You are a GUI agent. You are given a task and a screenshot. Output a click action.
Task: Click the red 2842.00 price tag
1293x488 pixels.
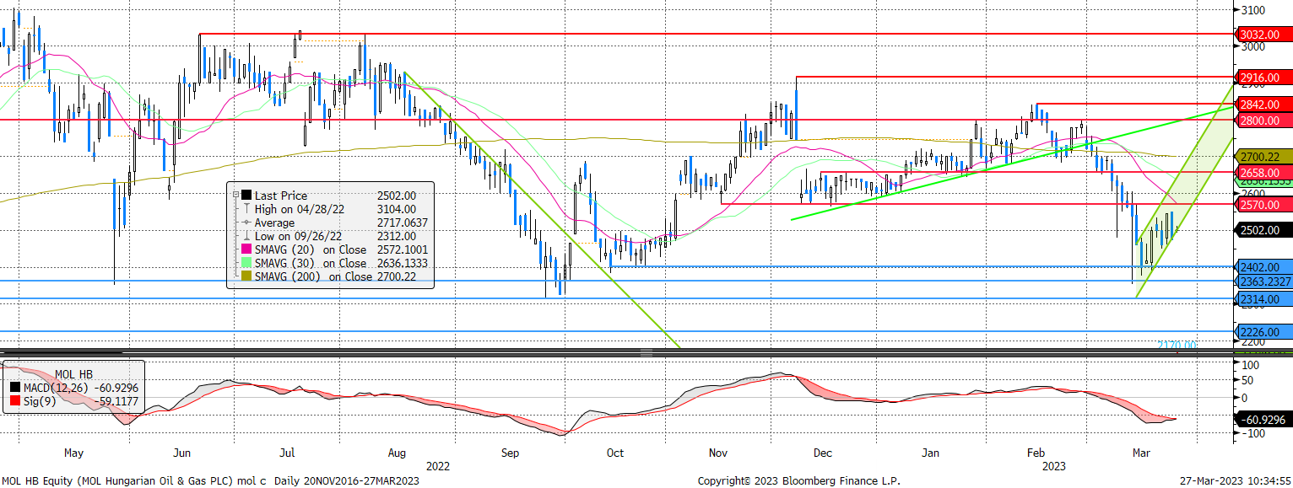pyautogui.click(x=1263, y=105)
